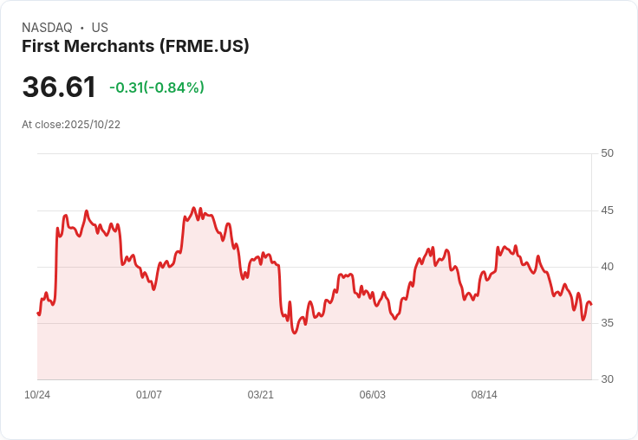
Task: Click the chart line's lowest dip after 03/21
Action: [295, 333]
